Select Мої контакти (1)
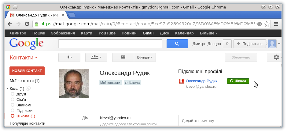This screenshot has height=132, width=287. (24, 81)
